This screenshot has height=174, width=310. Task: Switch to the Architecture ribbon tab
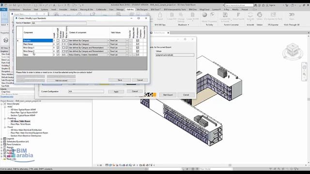pyautogui.click(x=15, y=10)
